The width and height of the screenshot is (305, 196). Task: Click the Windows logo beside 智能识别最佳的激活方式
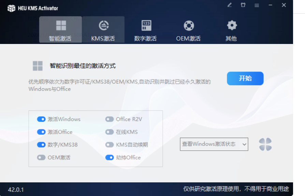(x=38, y=66)
